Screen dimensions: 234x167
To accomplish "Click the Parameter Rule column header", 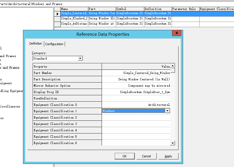I will coord(186,9).
